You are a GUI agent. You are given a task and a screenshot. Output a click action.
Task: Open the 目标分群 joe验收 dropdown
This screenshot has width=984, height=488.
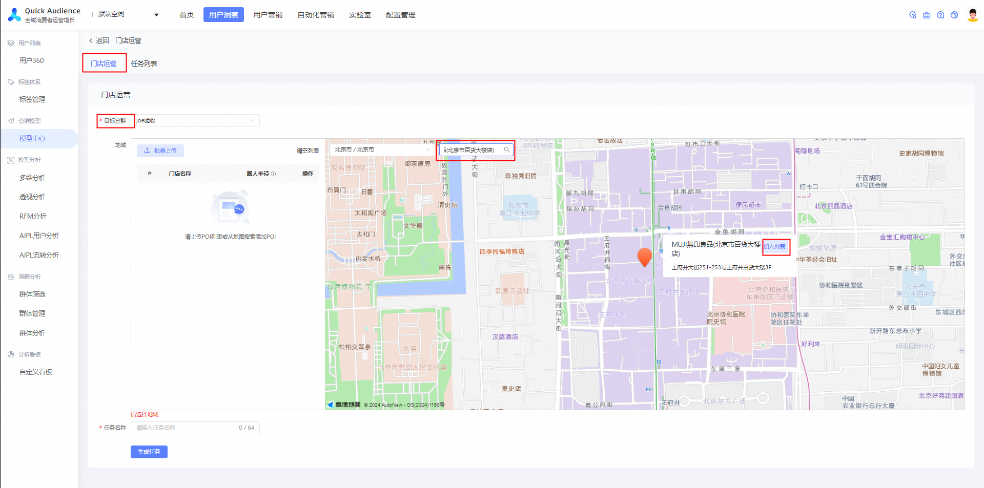pyautogui.click(x=195, y=120)
